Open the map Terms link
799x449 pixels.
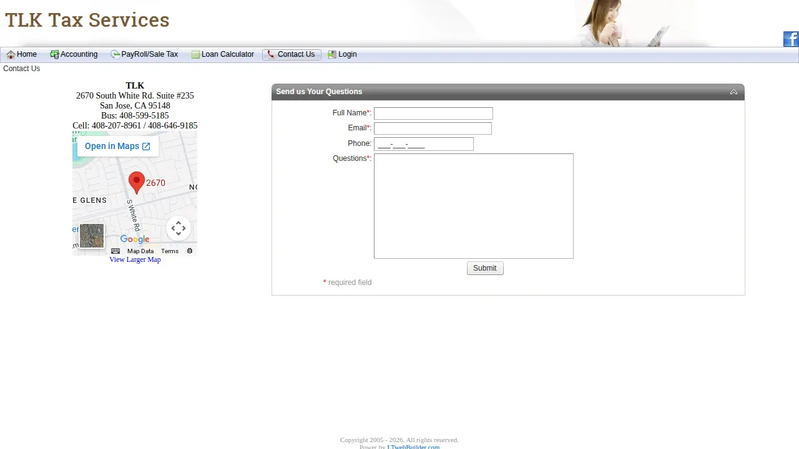tap(170, 251)
